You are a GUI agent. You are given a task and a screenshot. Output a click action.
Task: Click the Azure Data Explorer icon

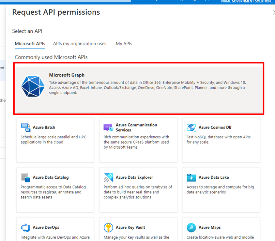point(108,177)
